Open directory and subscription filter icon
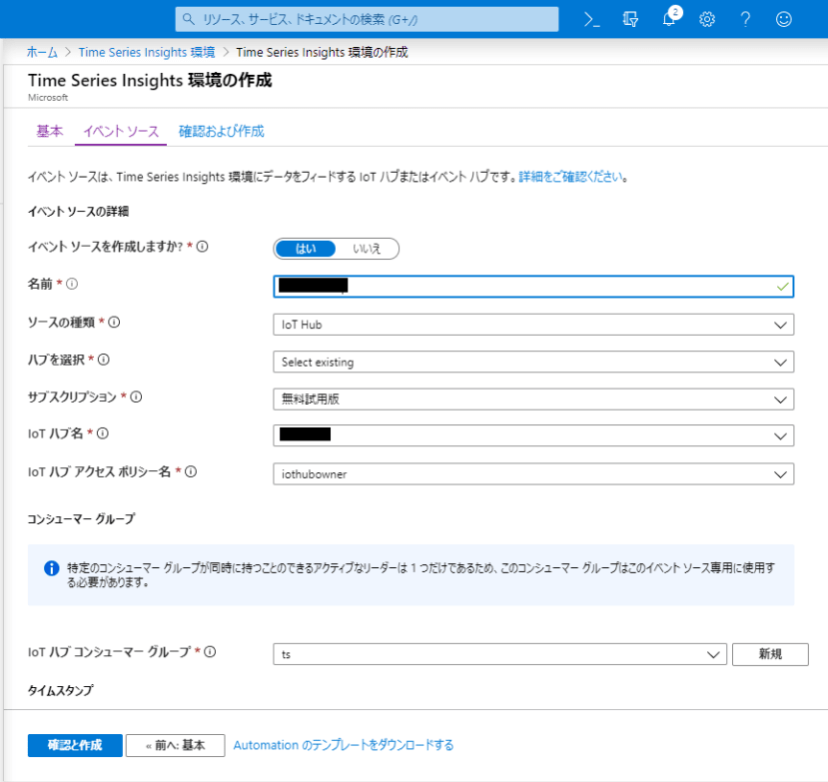The image size is (828, 782). (x=630, y=20)
